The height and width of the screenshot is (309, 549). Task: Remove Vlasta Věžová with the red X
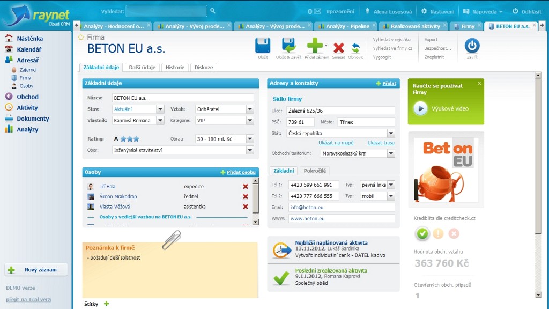246,207
